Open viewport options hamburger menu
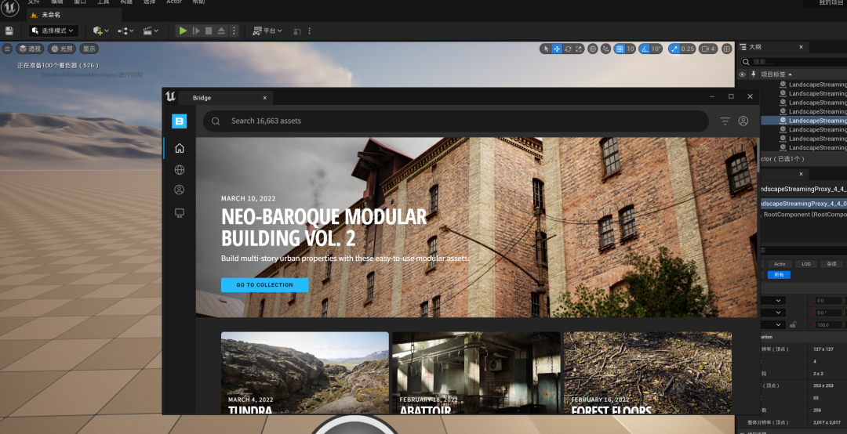The image size is (847, 434). point(7,49)
